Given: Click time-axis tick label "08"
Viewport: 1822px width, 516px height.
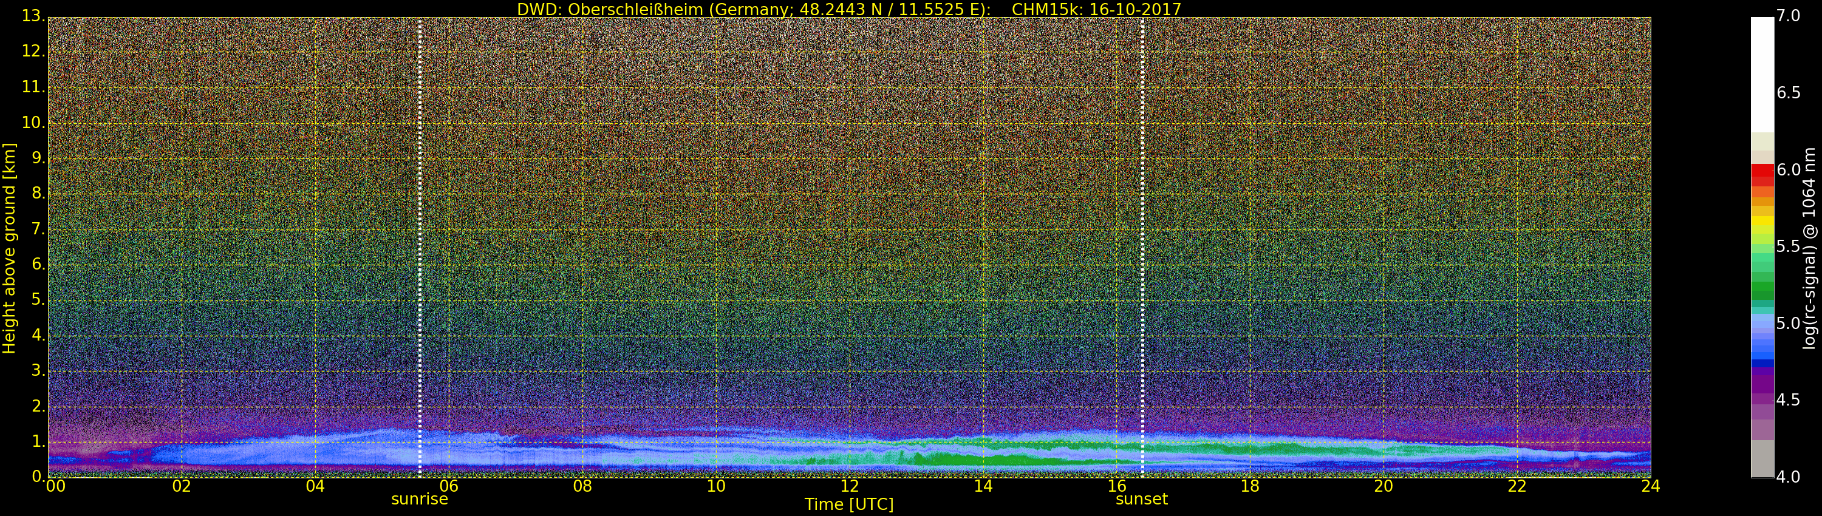Looking at the screenshot, I should click(x=582, y=486).
